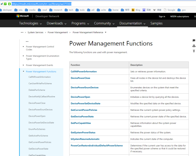Open the todo bookmark folder
This screenshot has height=156, width=196.
click(80, 10)
